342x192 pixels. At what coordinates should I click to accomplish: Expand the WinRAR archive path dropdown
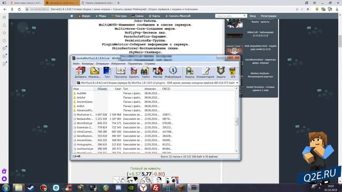(x=237, y=83)
